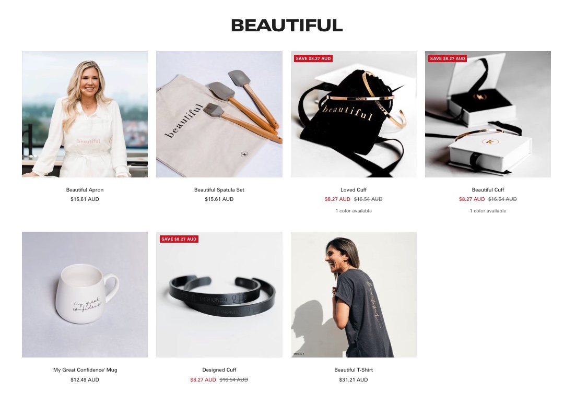Viewport: 564px width, 393px height.
Task: Click the Beautiful Apron title link
Action: point(85,190)
